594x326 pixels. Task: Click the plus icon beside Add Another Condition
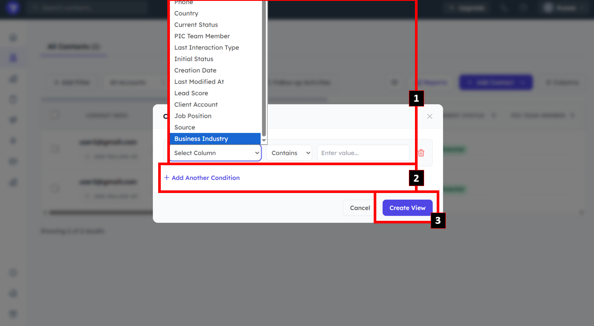point(166,178)
